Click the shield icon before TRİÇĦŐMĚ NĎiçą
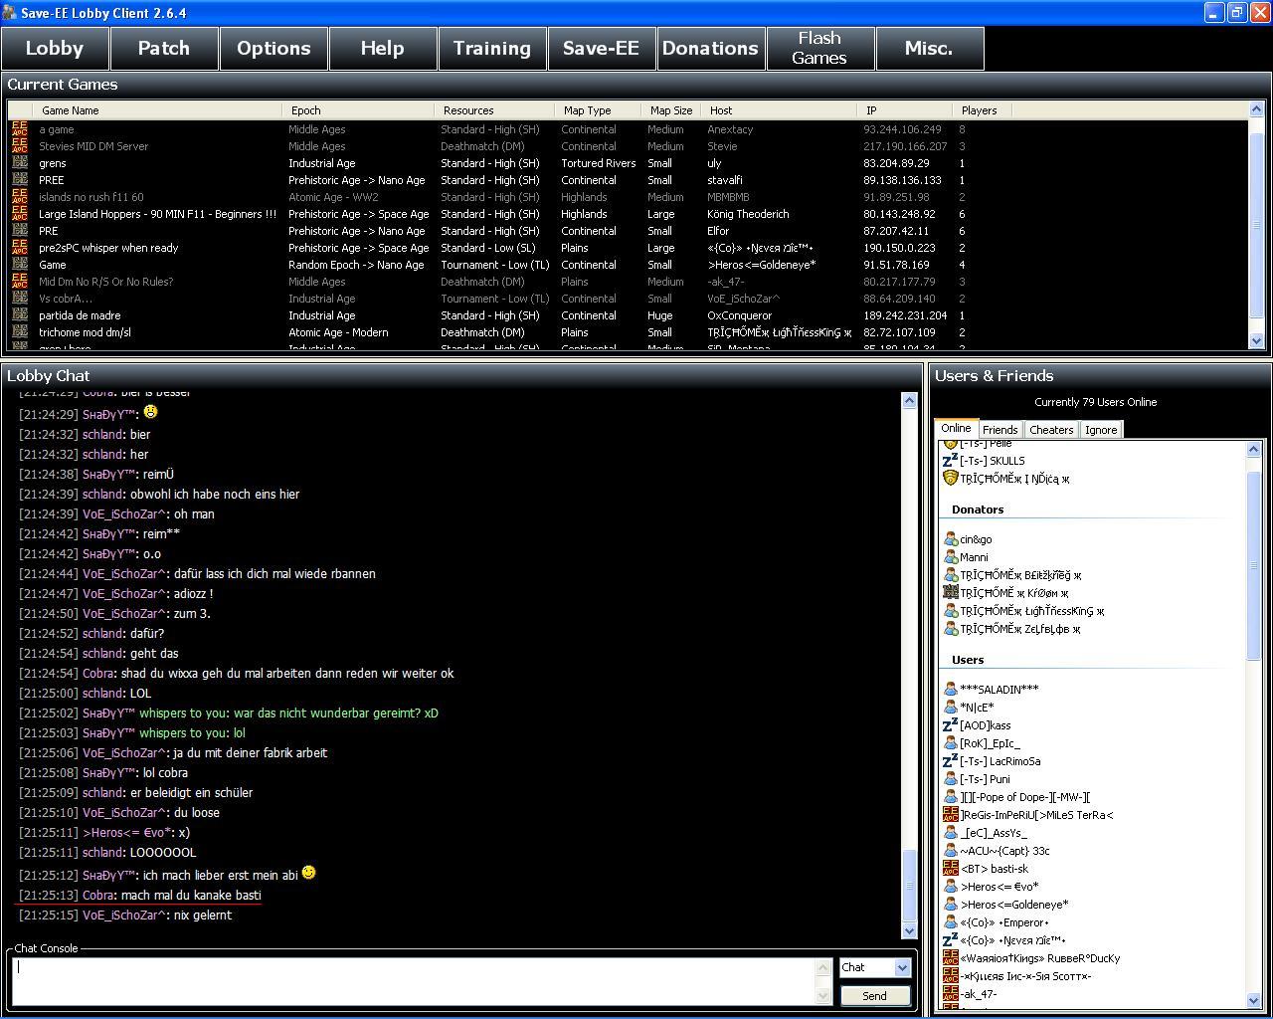The width and height of the screenshot is (1273, 1019). coord(950,479)
